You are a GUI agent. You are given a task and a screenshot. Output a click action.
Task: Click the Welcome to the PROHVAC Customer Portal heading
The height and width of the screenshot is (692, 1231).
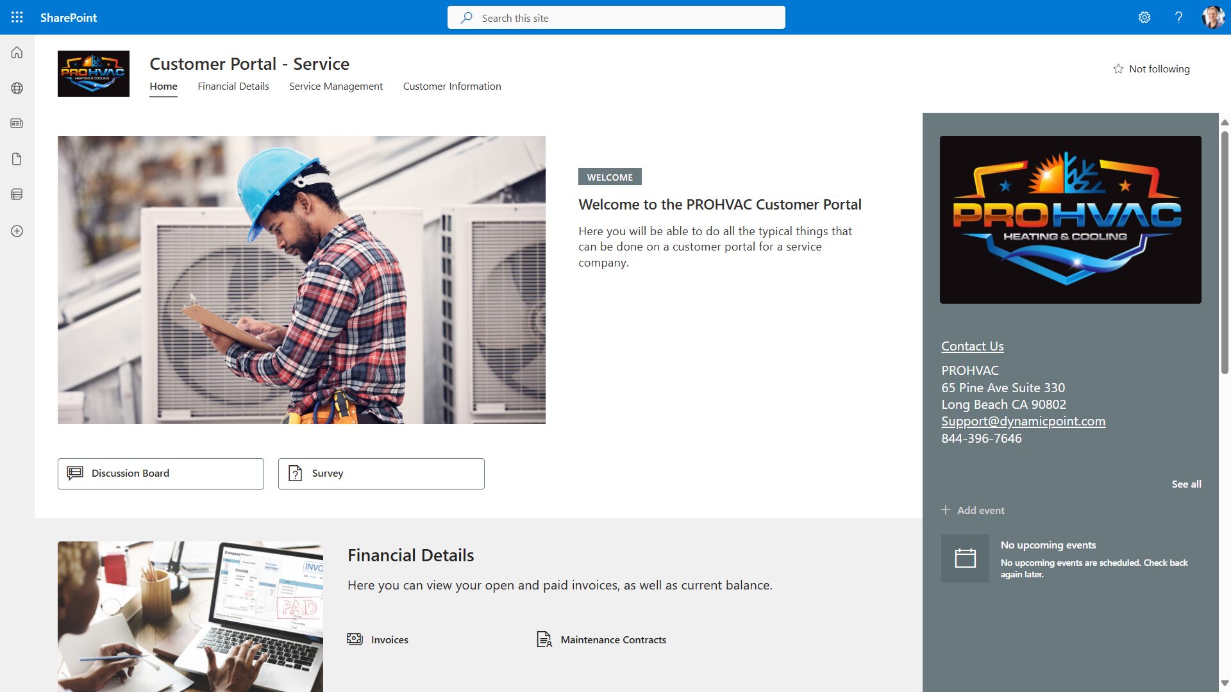pyautogui.click(x=720, y=204)
